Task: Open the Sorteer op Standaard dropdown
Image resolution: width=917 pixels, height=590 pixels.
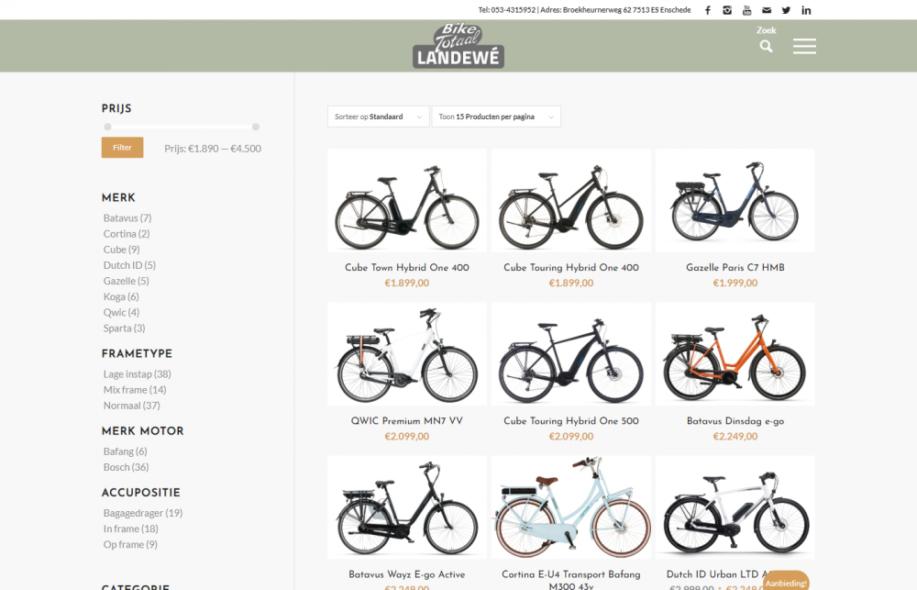Action: [379, 117]
